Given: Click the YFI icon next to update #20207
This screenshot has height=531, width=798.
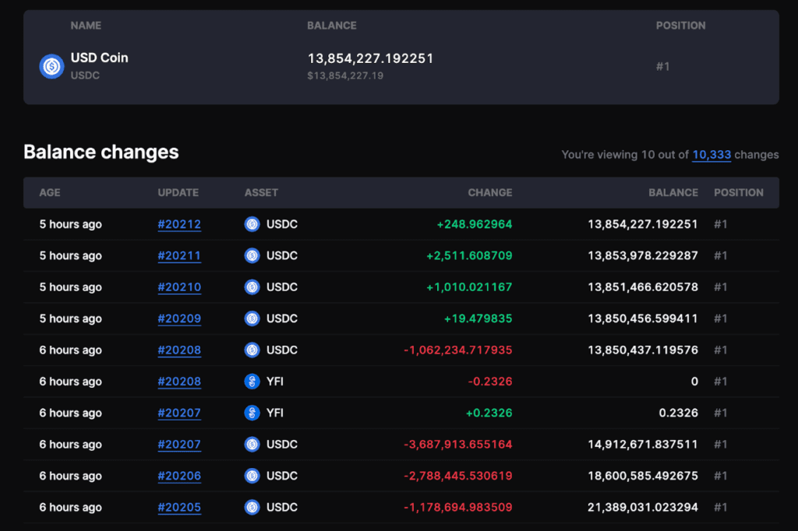Looking at the screenshot, I should (x=252, y=413).
